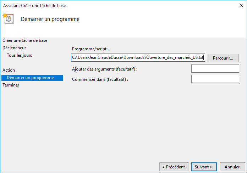
Task: Select the Action step in sidebar
Action: point(9,70)
